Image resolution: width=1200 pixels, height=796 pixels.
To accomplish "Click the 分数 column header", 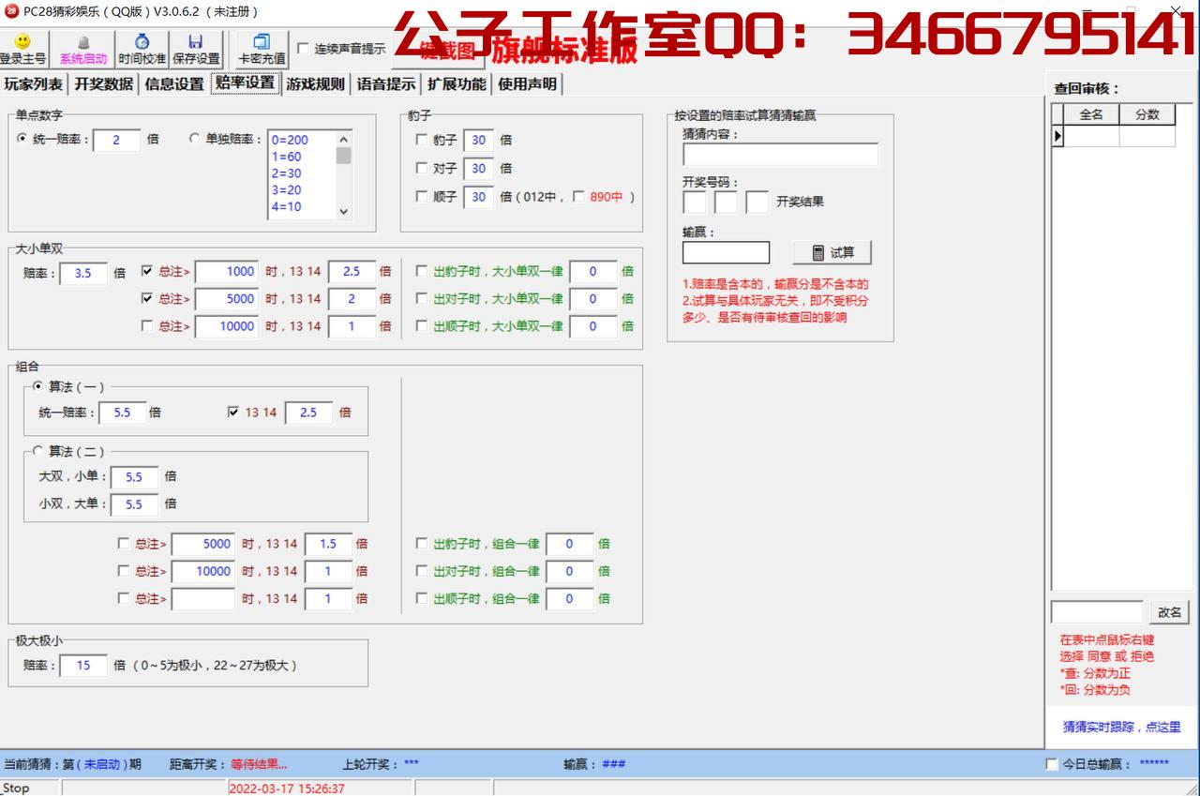I will pyautogui.click(x=1147, y=114).
